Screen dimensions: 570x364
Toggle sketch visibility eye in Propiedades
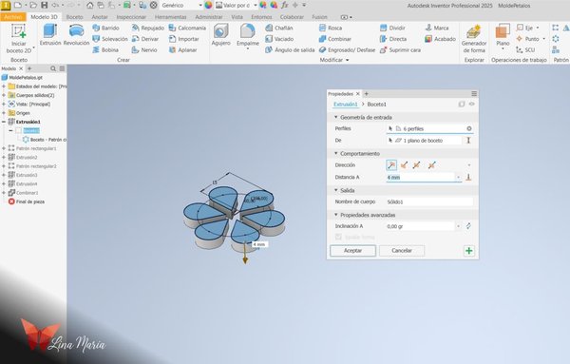pos(471,104)
